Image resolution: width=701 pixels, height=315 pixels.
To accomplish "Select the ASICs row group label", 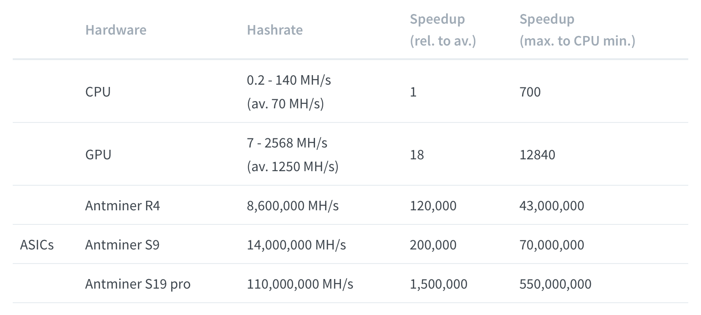I will tap(37, 245).
